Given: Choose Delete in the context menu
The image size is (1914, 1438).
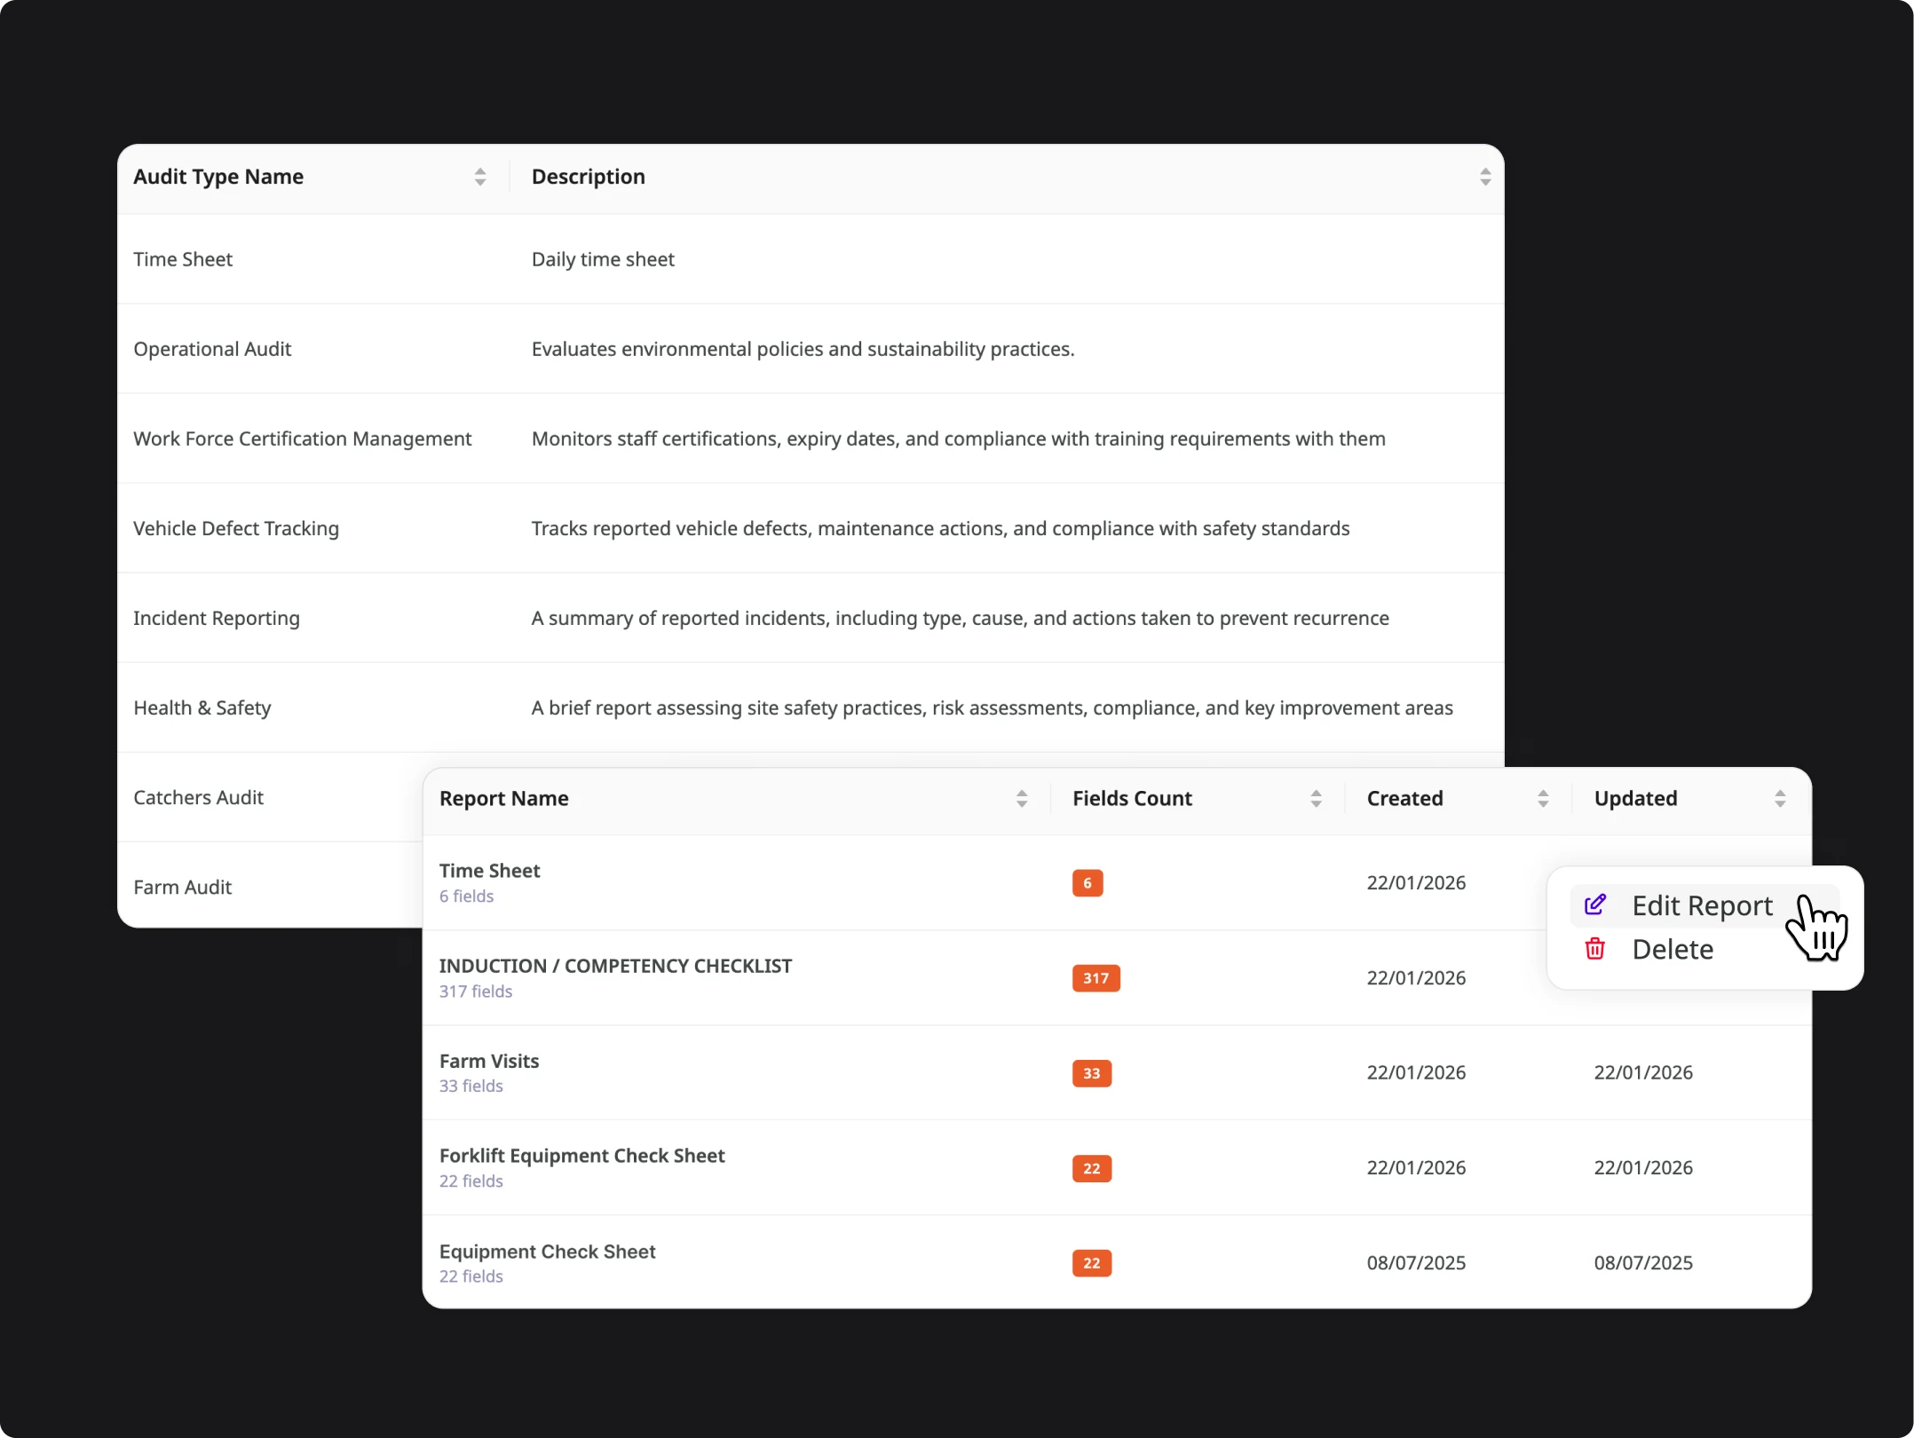Looking at the screenshot, I should 1672,949.
